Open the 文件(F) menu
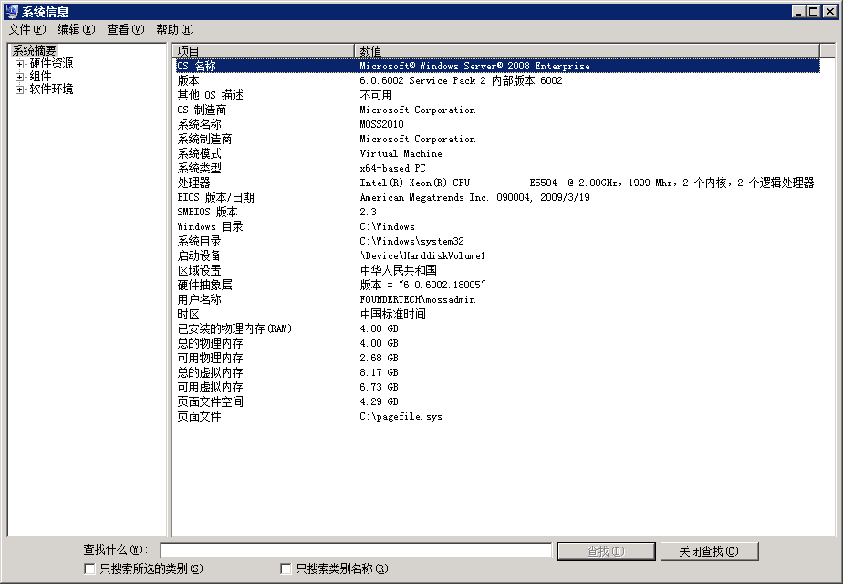Viewport: 843px width, 584px height. coord(26,29)
